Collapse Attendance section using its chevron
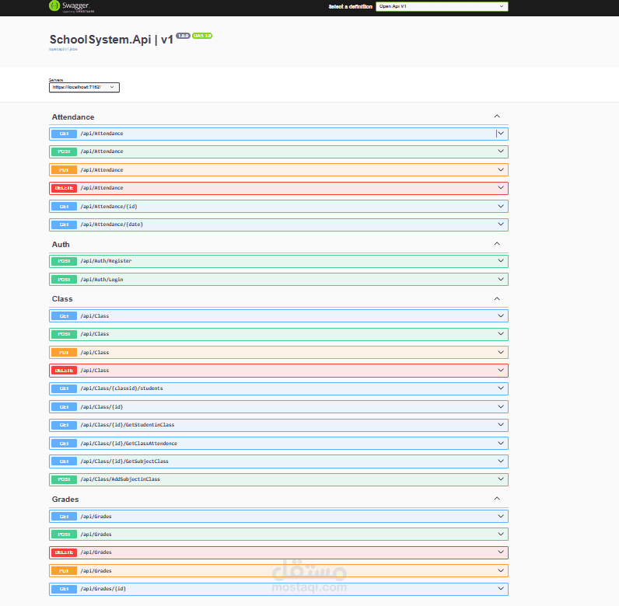The image size is (619, 606). [x=497, y=117]
